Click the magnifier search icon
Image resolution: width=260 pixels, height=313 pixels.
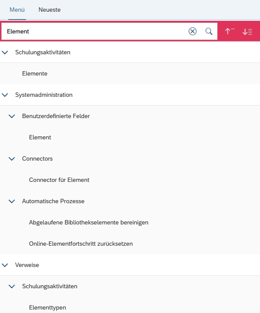[x=209, y=31]
